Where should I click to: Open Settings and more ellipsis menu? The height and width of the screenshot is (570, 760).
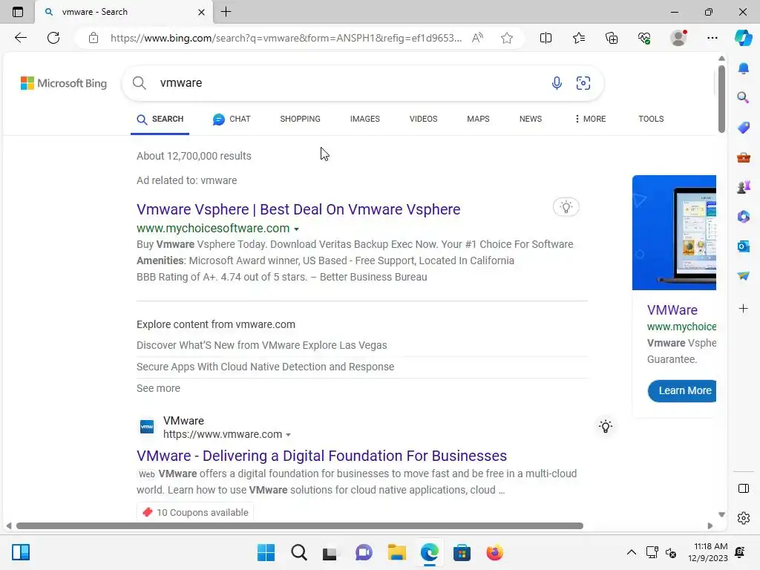tap(712, 38)
